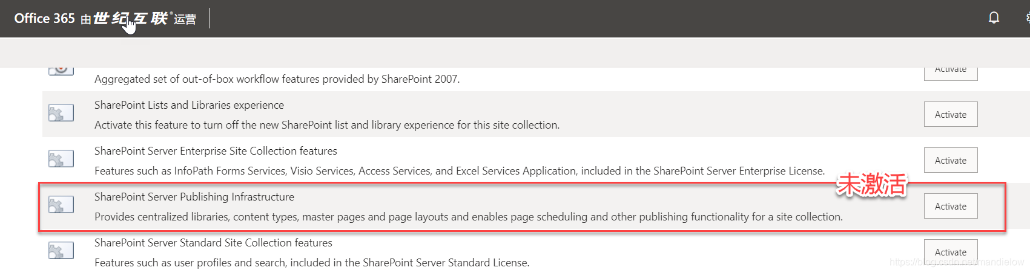1030x273 pixels.
Task: Select the SharePoint Lists and Libraries experience feature icon
Action: [x=61, y=113]
